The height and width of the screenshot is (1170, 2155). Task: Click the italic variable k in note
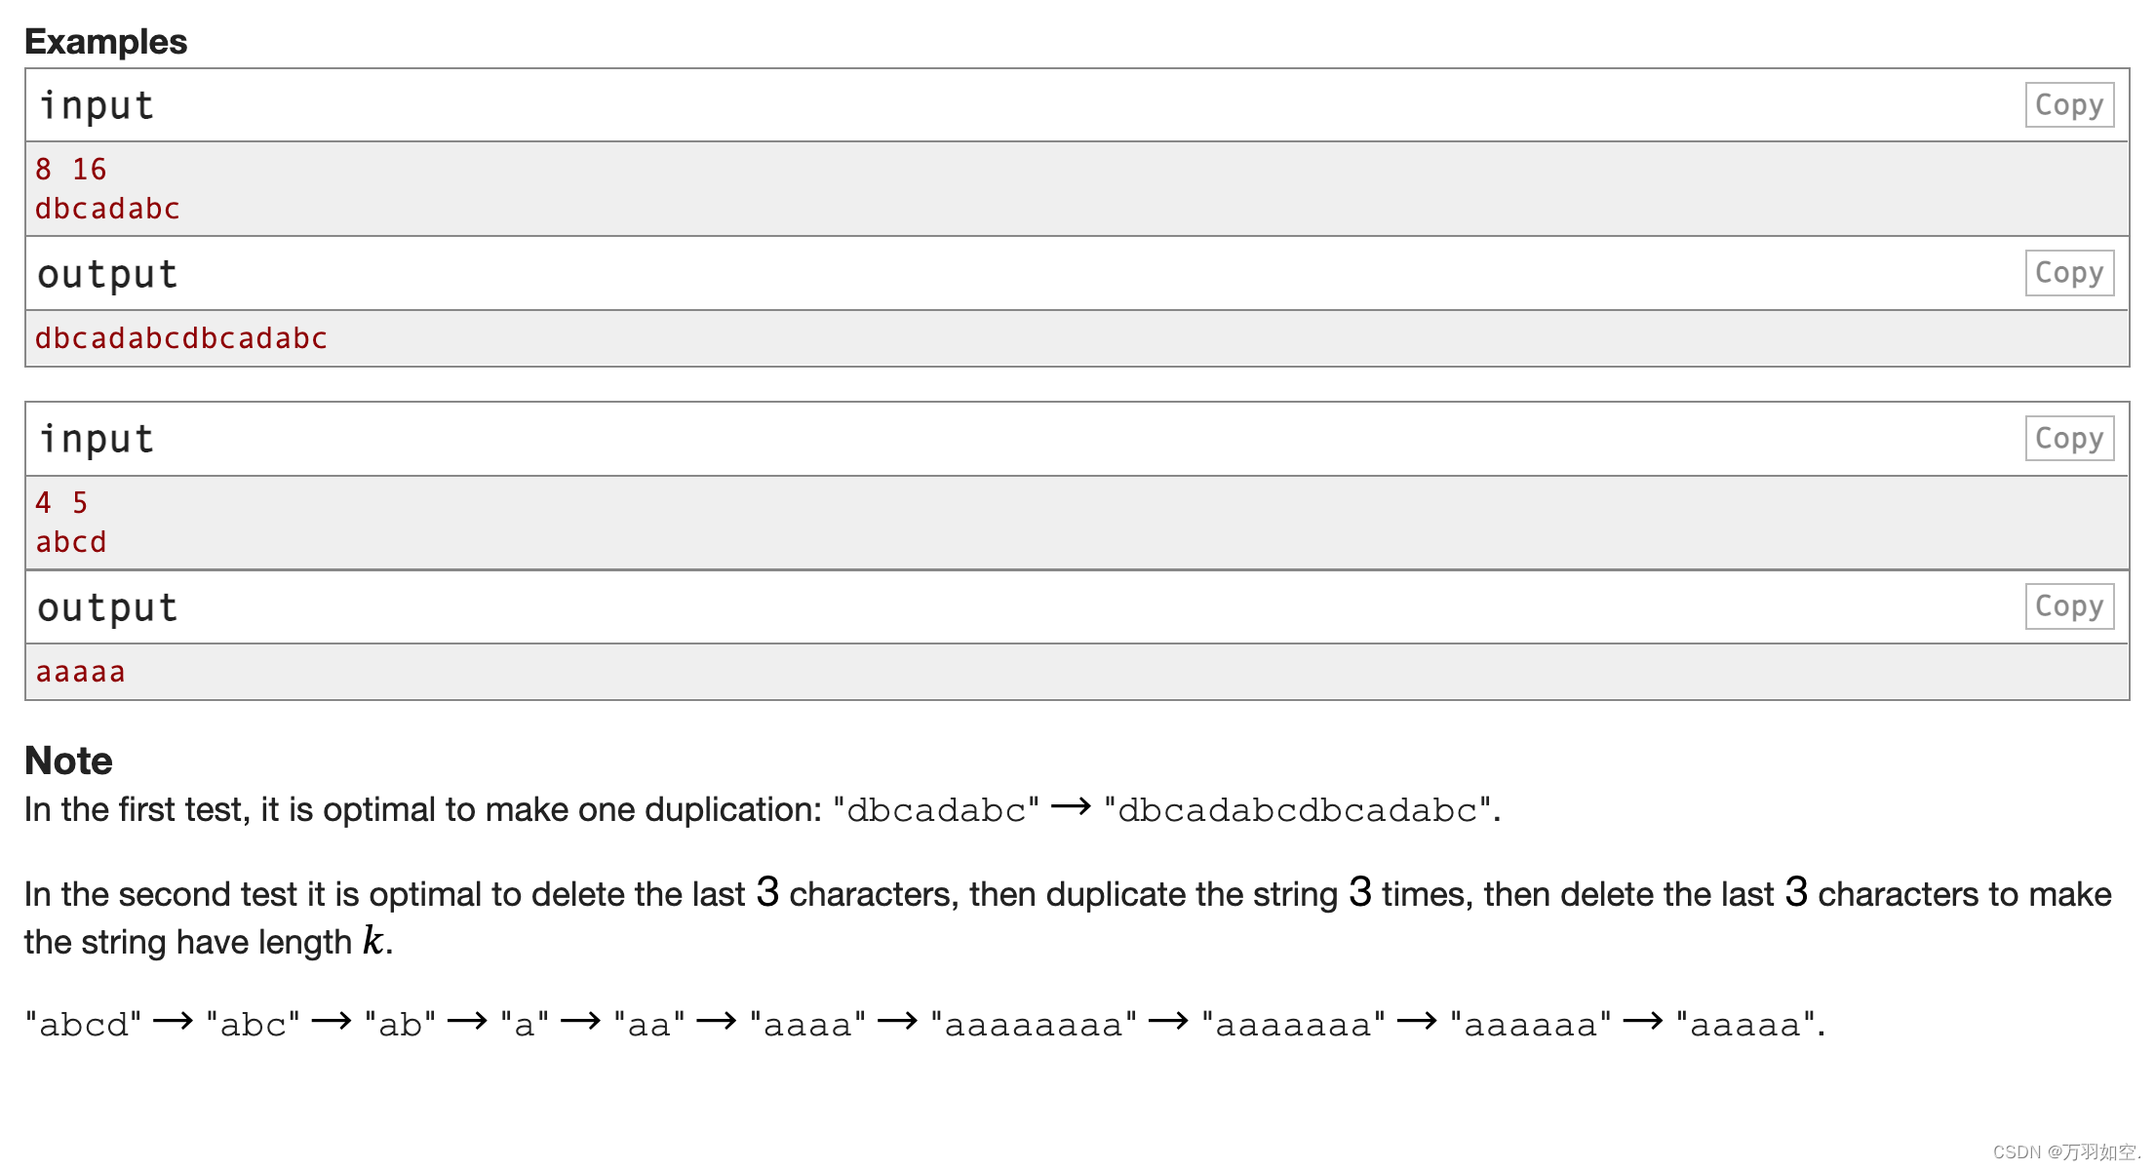pyautogui.click(x=372, y=940)
